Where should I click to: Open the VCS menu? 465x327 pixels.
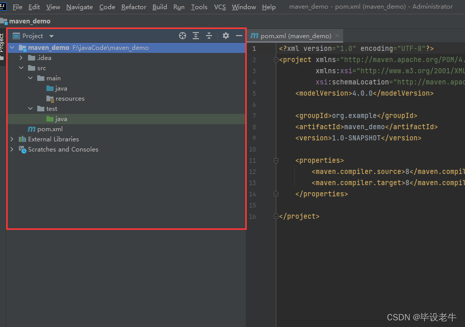pyautogui.click(x=220, y=7)
